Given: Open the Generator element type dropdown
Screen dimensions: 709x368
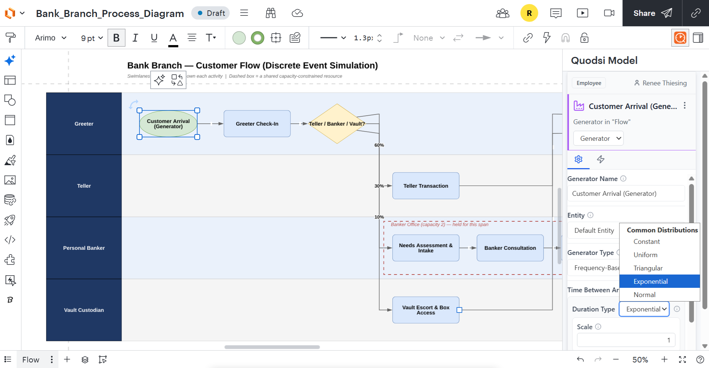Looking at the screenshot, I should point(598,139).
